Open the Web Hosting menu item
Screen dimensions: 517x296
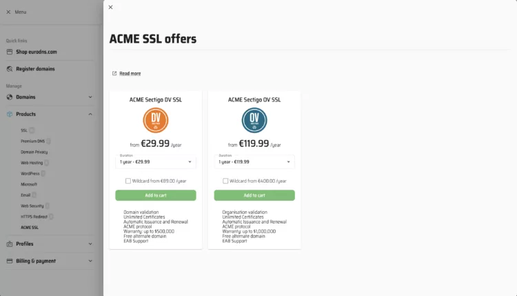point(32,163)
